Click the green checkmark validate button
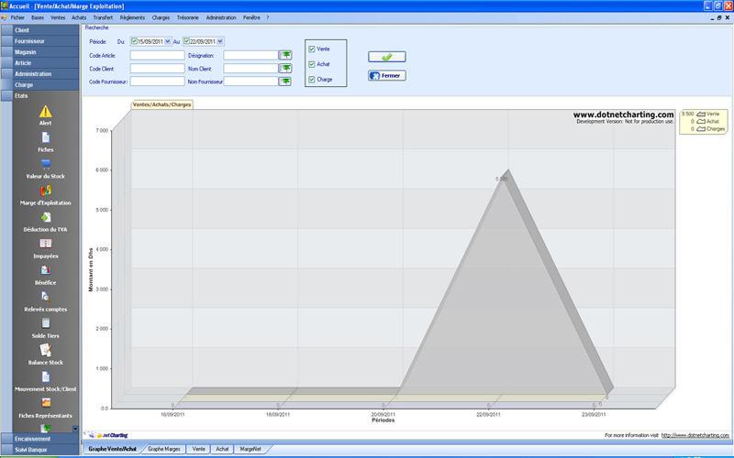The image size is (734, 458). (x=386, y=57)
